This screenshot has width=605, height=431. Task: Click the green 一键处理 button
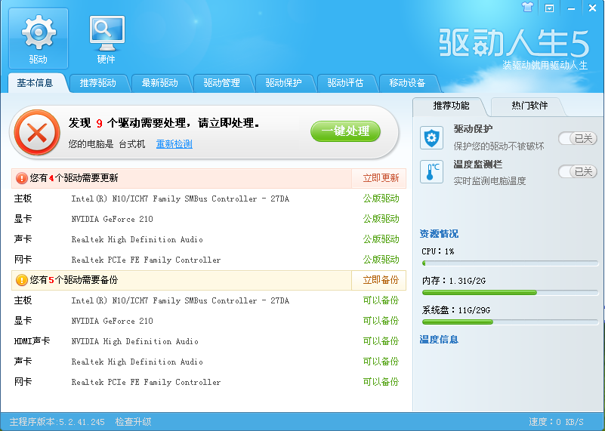click(345, 131)
